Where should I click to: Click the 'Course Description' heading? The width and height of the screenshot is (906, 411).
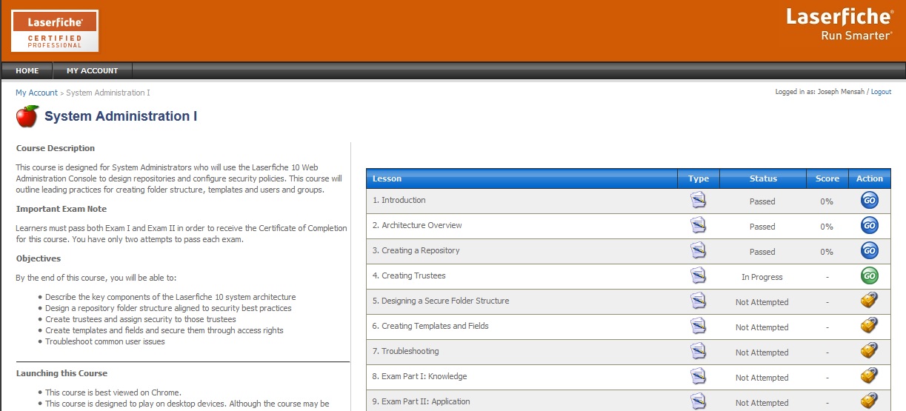(x=56, y=148)
